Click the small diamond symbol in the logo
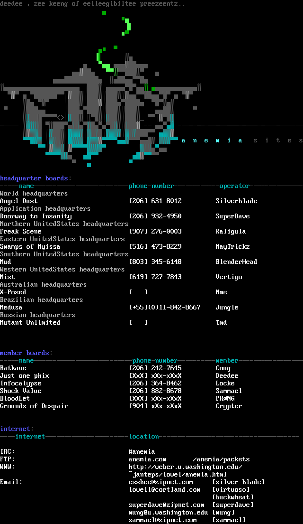 [61, 117]
